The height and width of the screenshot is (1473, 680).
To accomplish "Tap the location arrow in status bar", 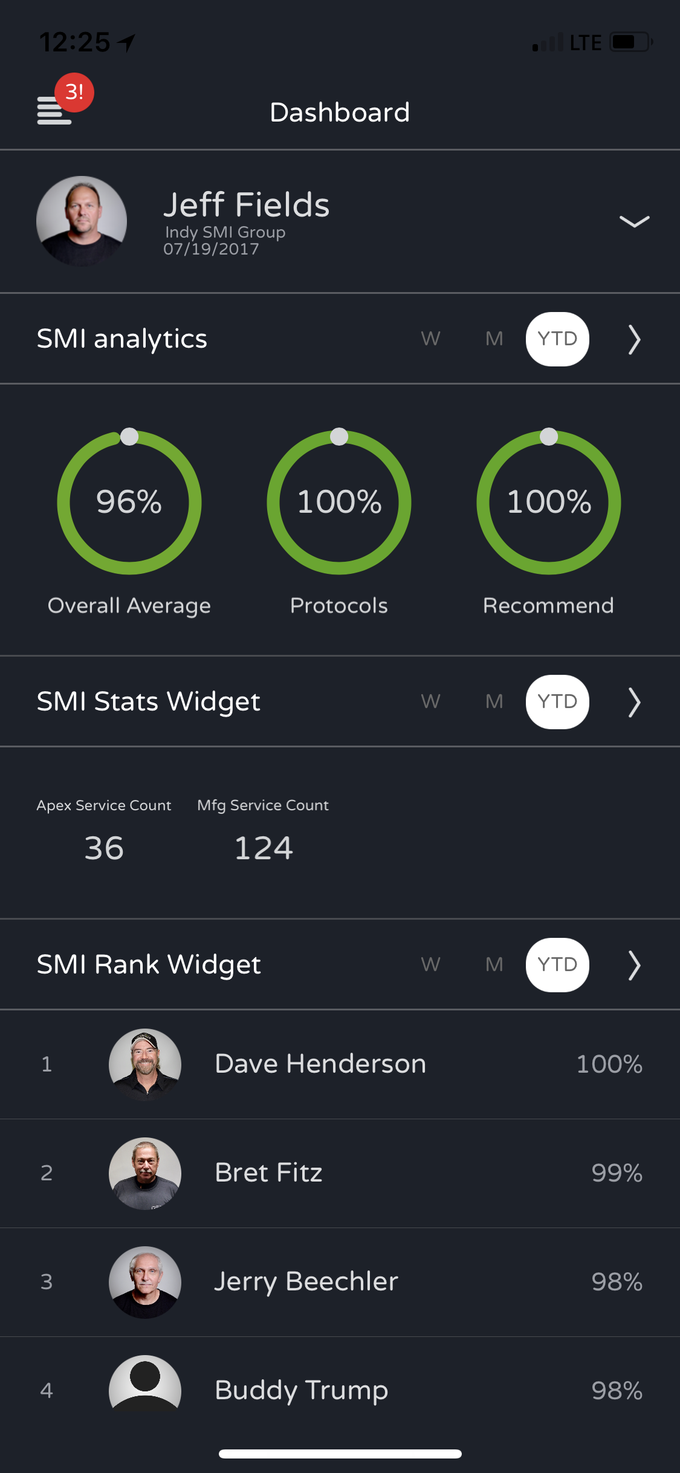I will (x=126, y=43).
